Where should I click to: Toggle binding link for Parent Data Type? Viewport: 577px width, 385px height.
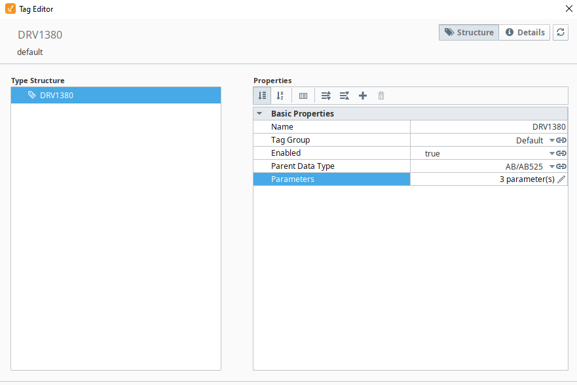pyautogui.click(x=561, y=166)
